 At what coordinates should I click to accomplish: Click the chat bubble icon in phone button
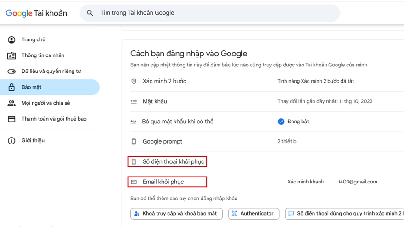pyautogui.click(x=291, y=214)
